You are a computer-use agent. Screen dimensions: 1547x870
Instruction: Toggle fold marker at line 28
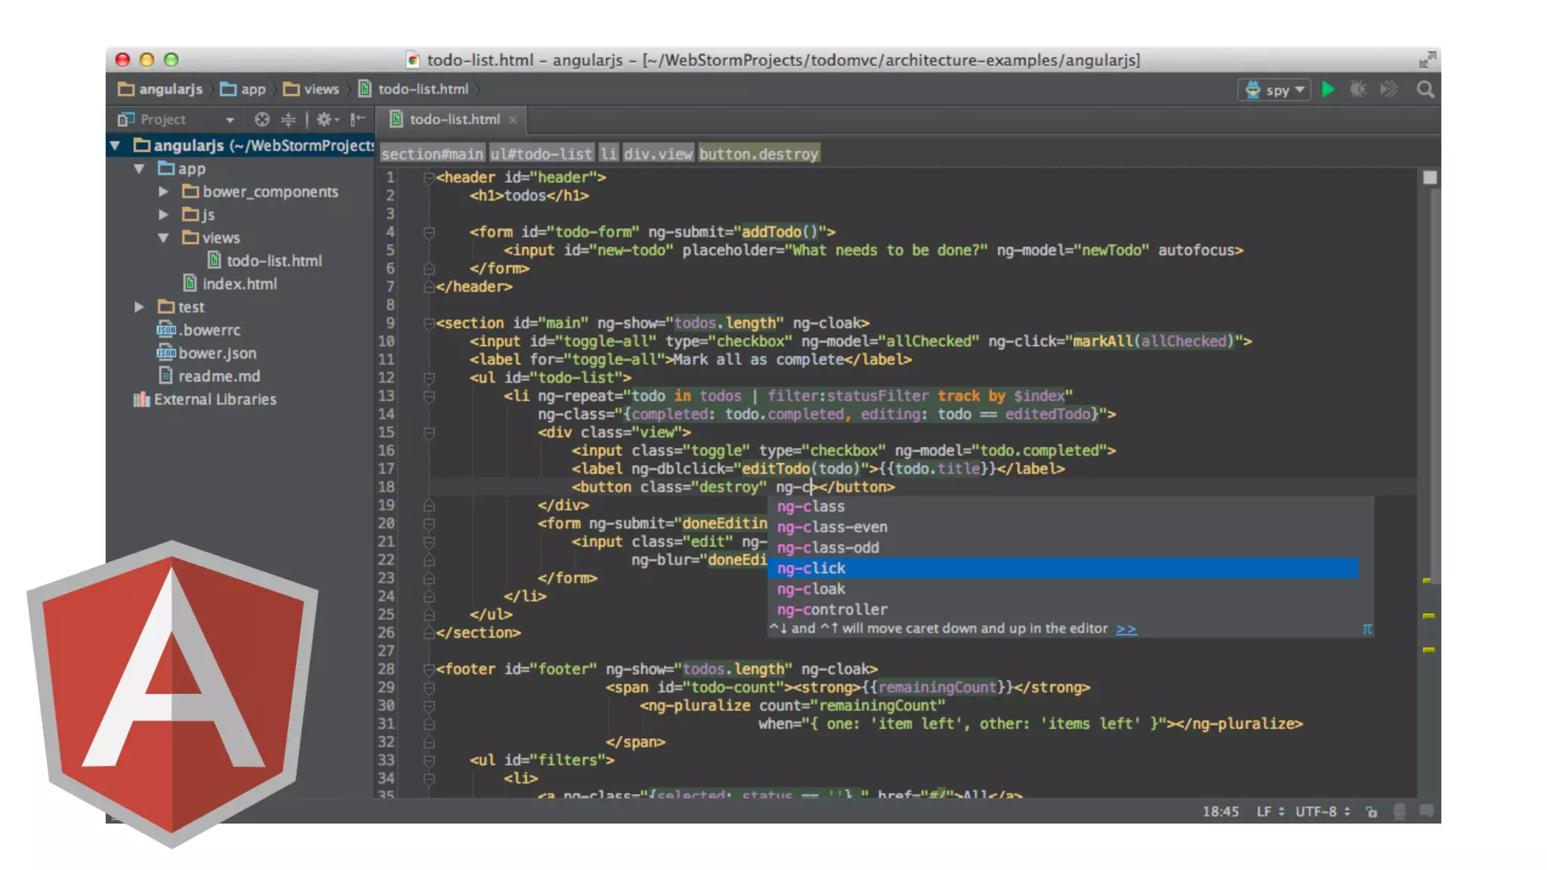point(428,669)
